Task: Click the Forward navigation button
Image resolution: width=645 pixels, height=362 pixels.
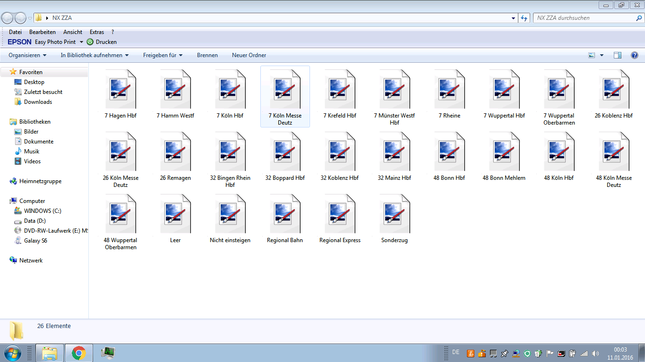Action: pos(20,18)
